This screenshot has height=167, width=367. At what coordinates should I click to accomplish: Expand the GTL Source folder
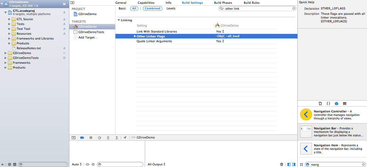(9, 19)
